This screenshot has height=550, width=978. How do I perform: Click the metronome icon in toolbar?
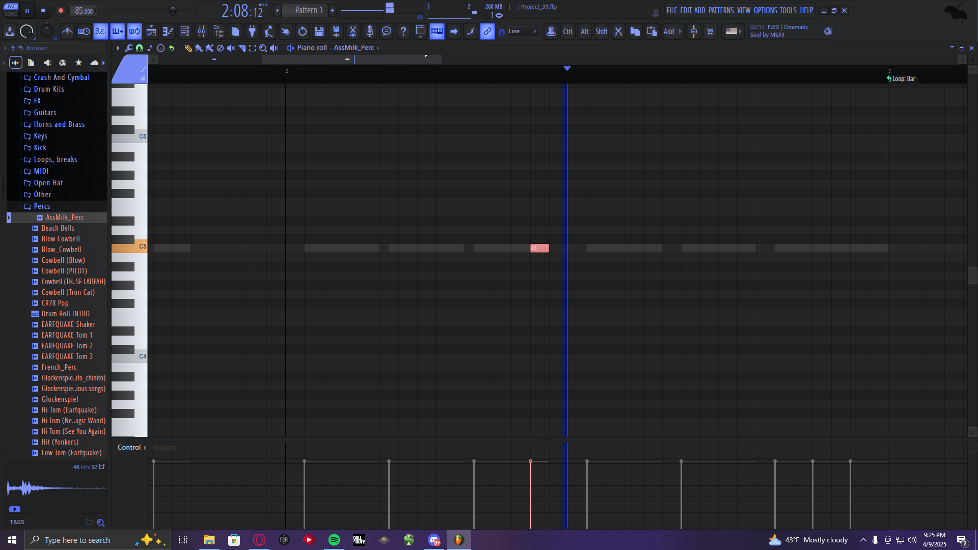[x=67, y=32]
